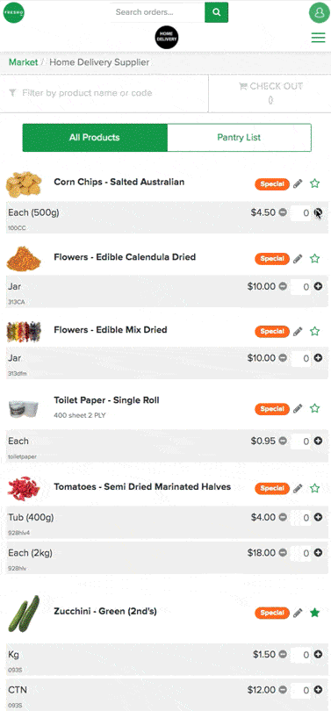331x718 pixels.
Task: Switch to Pantry List tab
Action: click(x=239, y=138)
